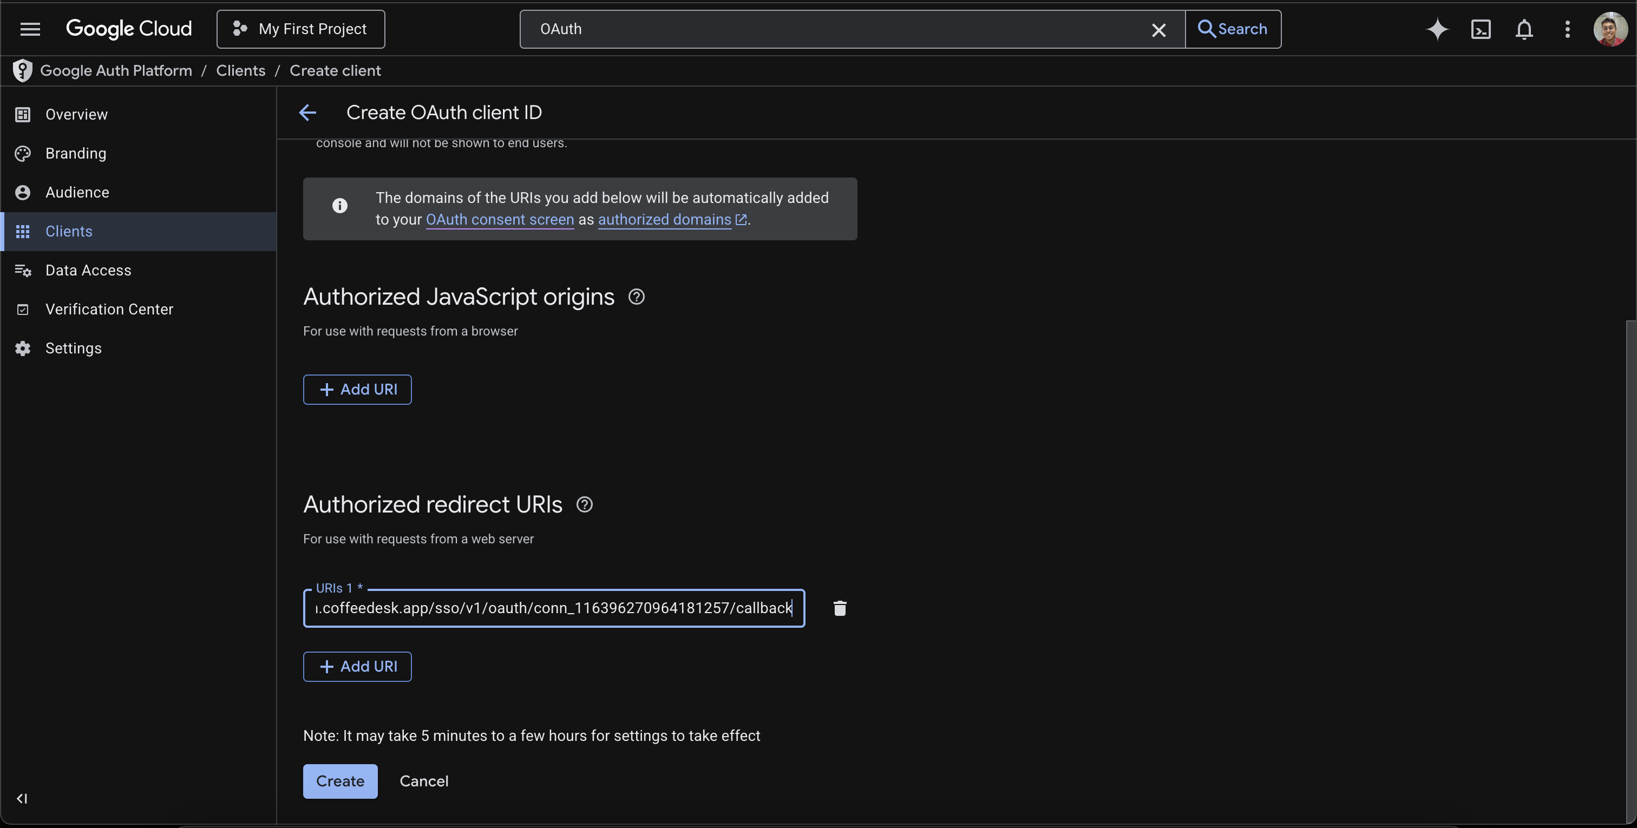Open the more options three-dot menu
Screen dimensions: 1637x828
click(x=1567, y=29)
